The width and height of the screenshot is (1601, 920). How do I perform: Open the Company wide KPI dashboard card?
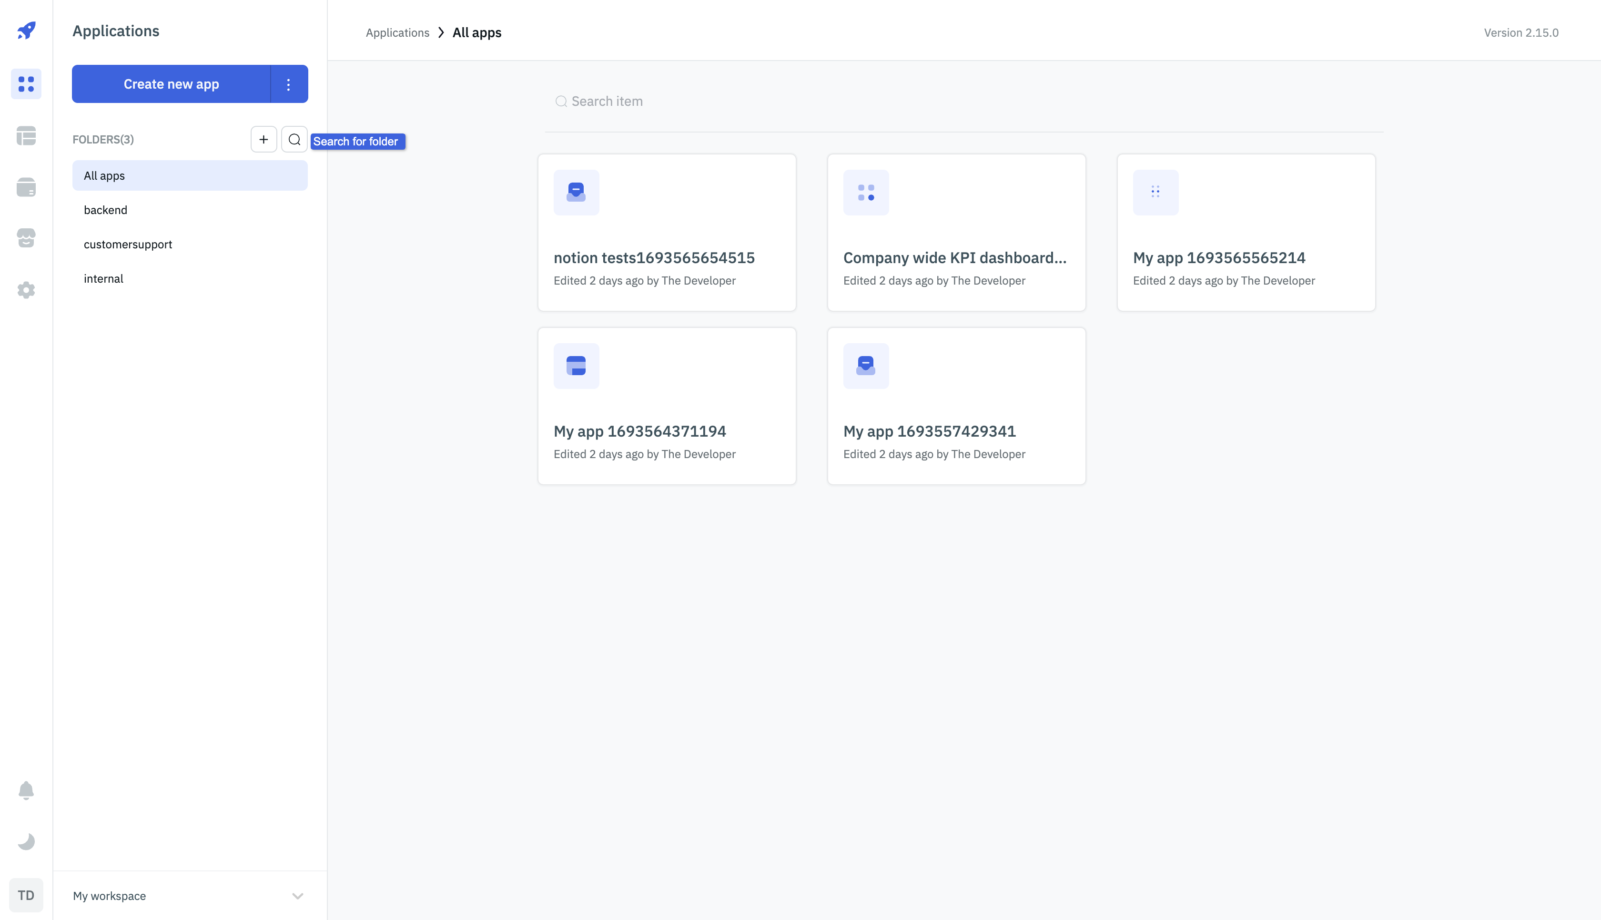956,233
